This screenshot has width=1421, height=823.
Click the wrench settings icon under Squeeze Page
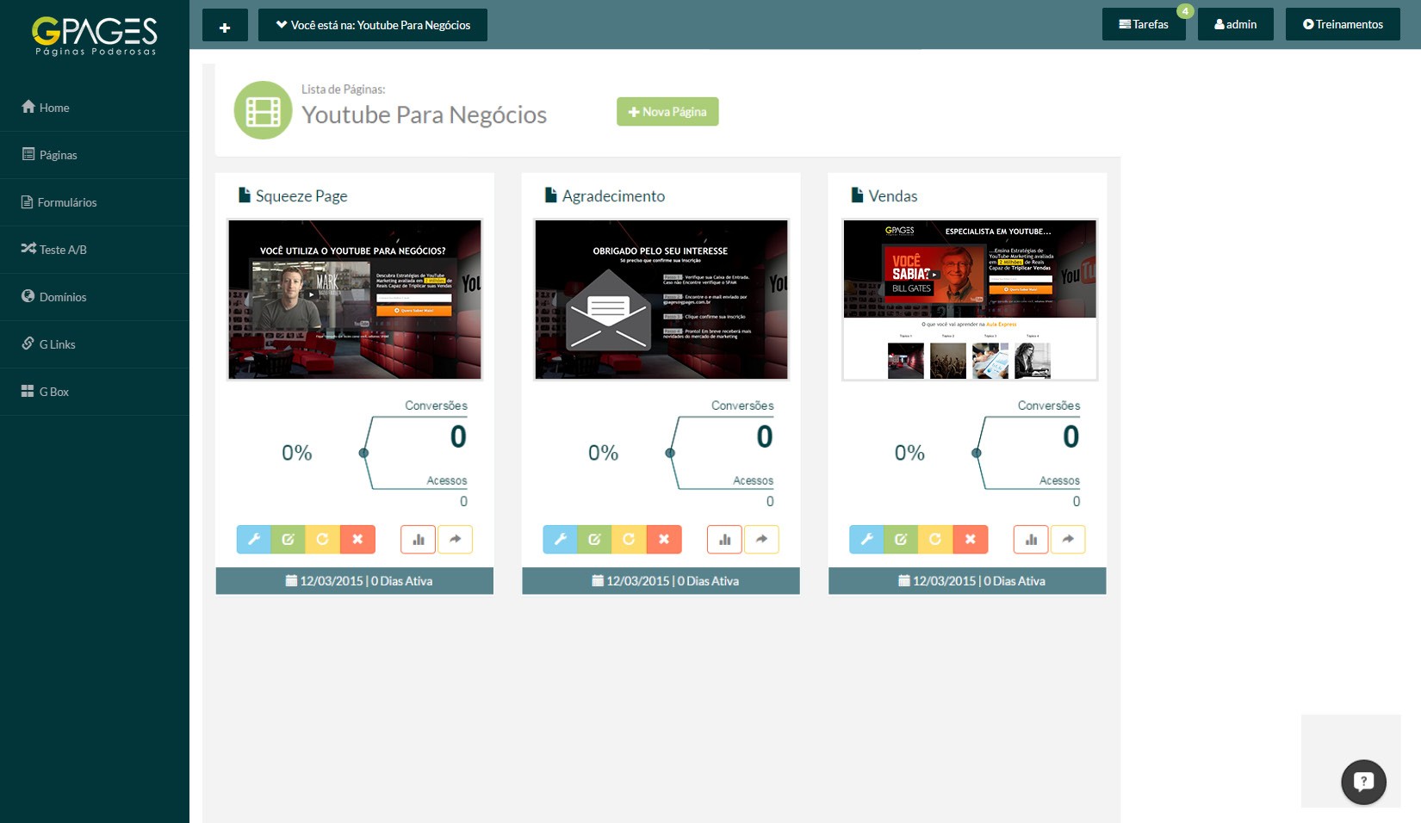click(x=254, y=539)
